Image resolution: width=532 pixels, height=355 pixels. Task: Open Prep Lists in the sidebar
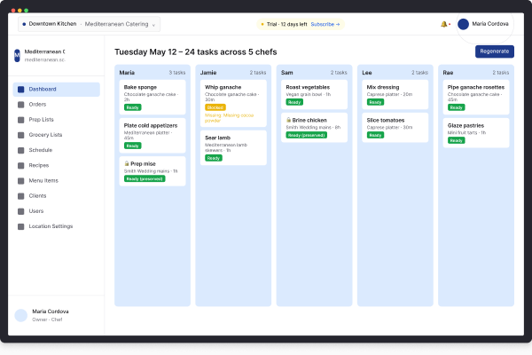tap(57, 120)
